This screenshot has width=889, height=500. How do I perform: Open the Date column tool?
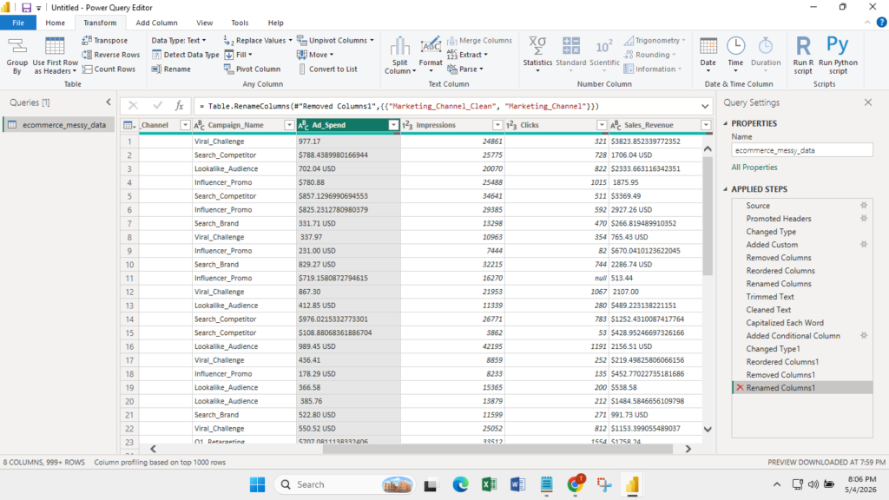coord(708,56)
